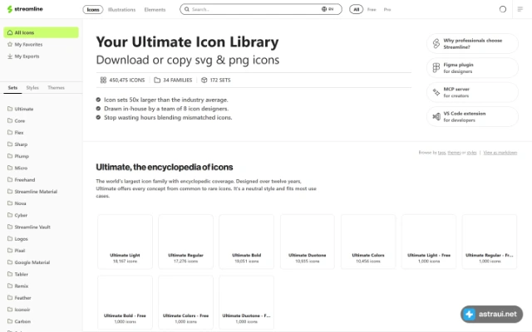Click View as markdown link
532x332 pixels.
(500, 153)
